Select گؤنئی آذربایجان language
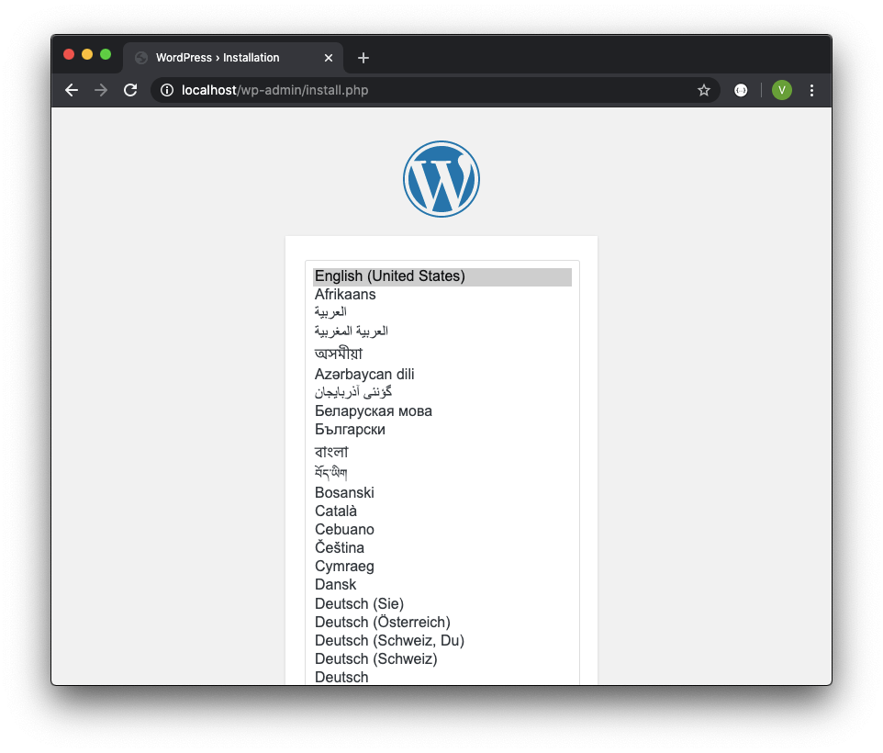Image resolution: width=883 pixels, height=753 pixels. point(442,392)
